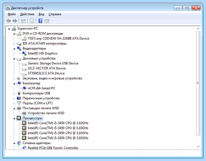206x161 pixels.
Task: Select the Supervisor-PC label
Action: pyautogui.click(x=27, y=29)
